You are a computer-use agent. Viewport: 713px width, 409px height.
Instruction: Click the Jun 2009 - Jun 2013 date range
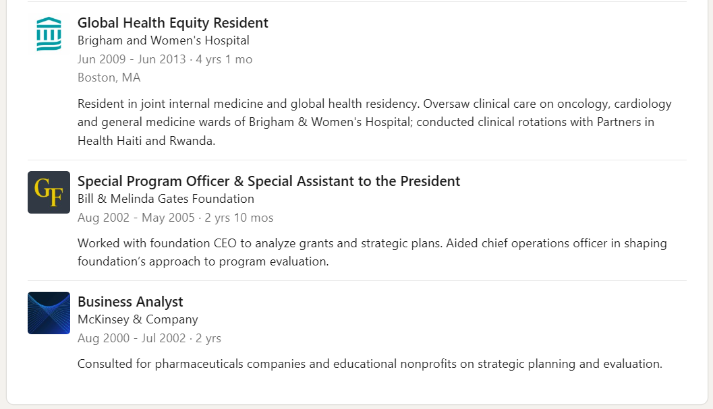132,59
